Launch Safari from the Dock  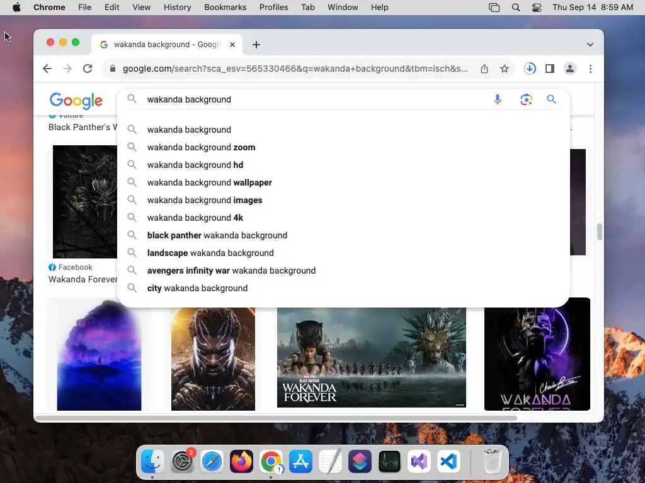[212, 461]
